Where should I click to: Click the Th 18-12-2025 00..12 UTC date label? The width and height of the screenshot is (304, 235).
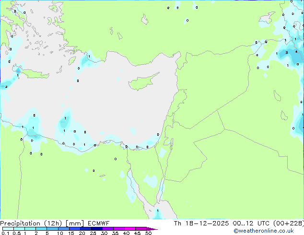pos(222,223)
